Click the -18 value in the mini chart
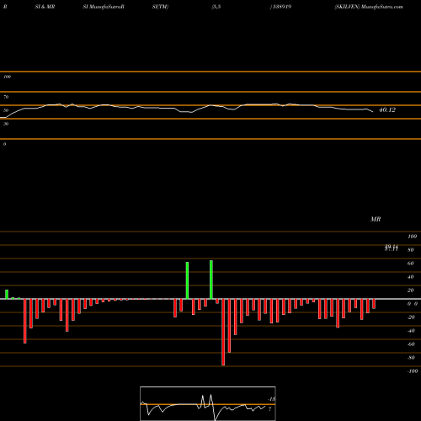421x421 pixels. tap(272, 399)
